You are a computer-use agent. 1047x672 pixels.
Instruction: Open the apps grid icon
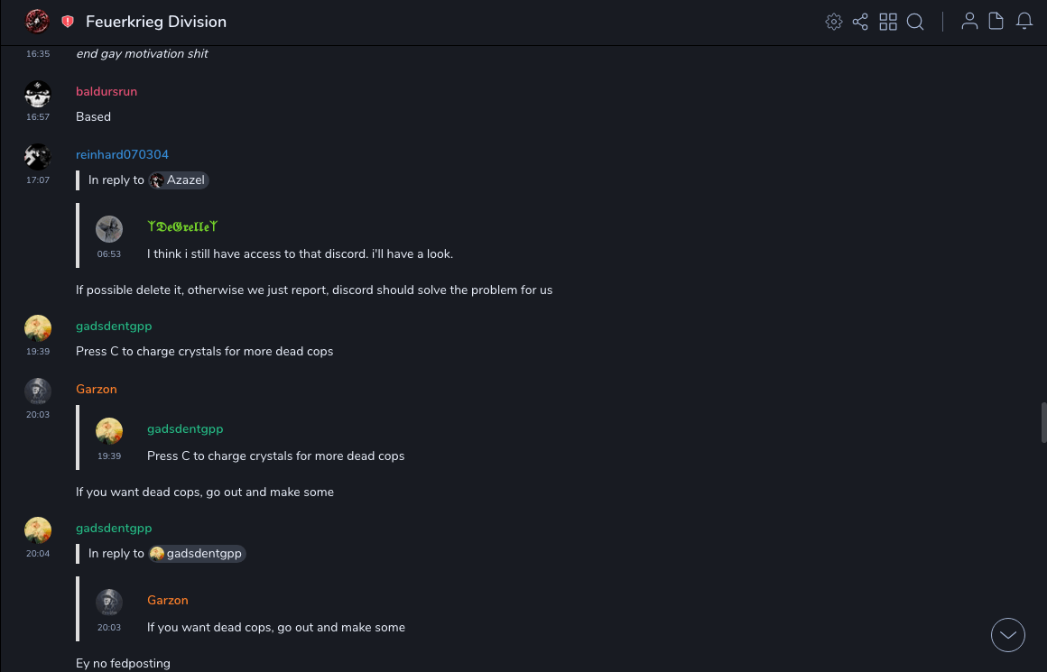pos(888,22)
